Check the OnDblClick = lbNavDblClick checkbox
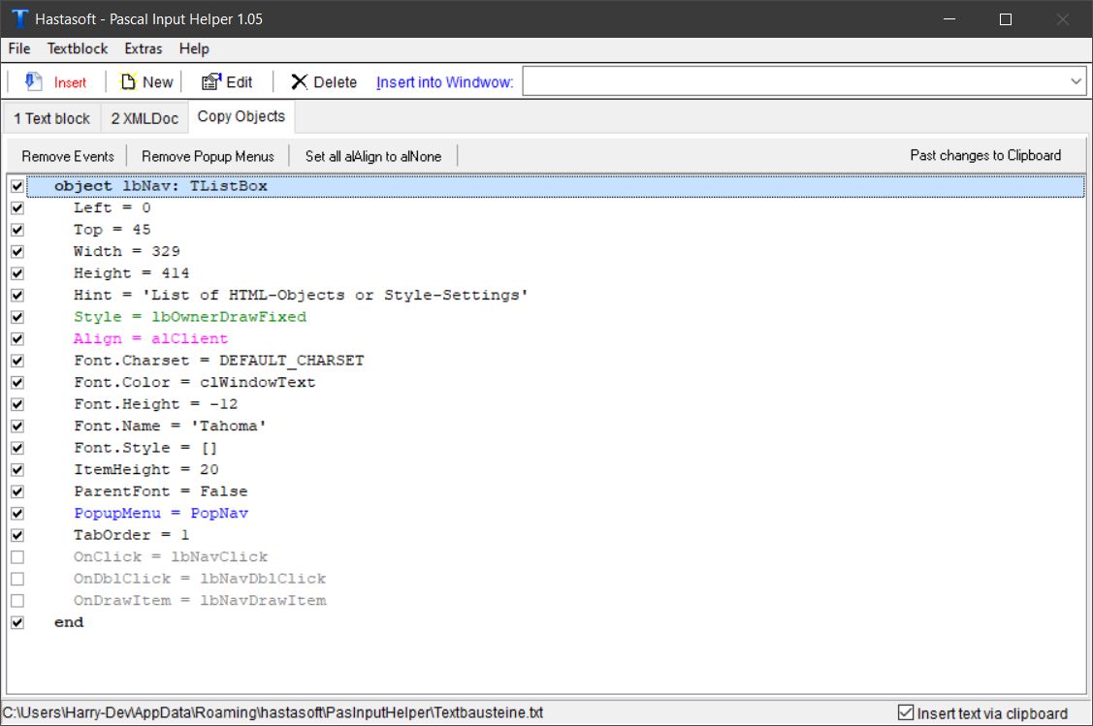Image resolution: width=1093 pixels, height=726 pixels. (x=17, y=579)
